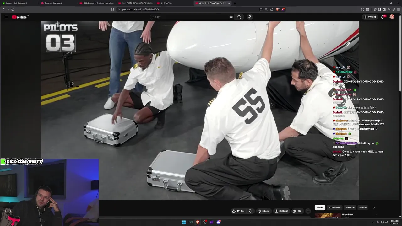
Task: Click the 'Vytvoriť' create button
Action: (370, 17)
